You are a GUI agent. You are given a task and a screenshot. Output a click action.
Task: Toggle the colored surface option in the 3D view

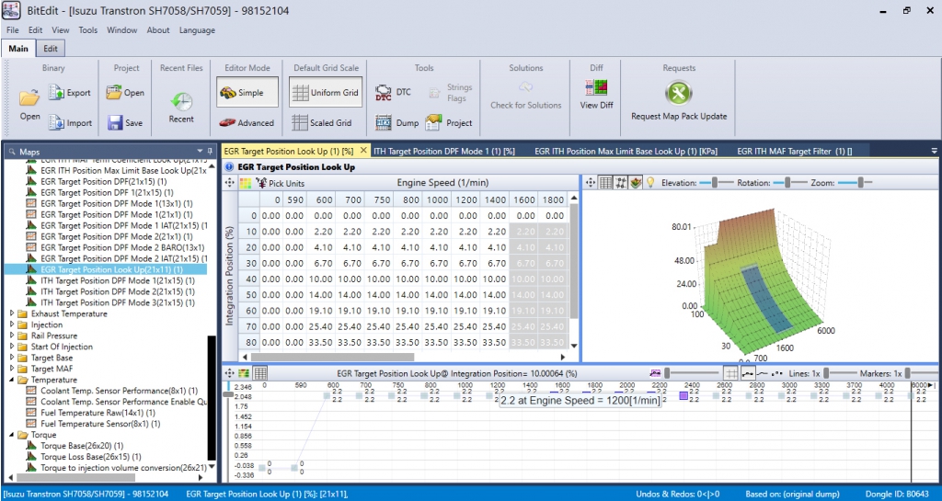(637, 182)
